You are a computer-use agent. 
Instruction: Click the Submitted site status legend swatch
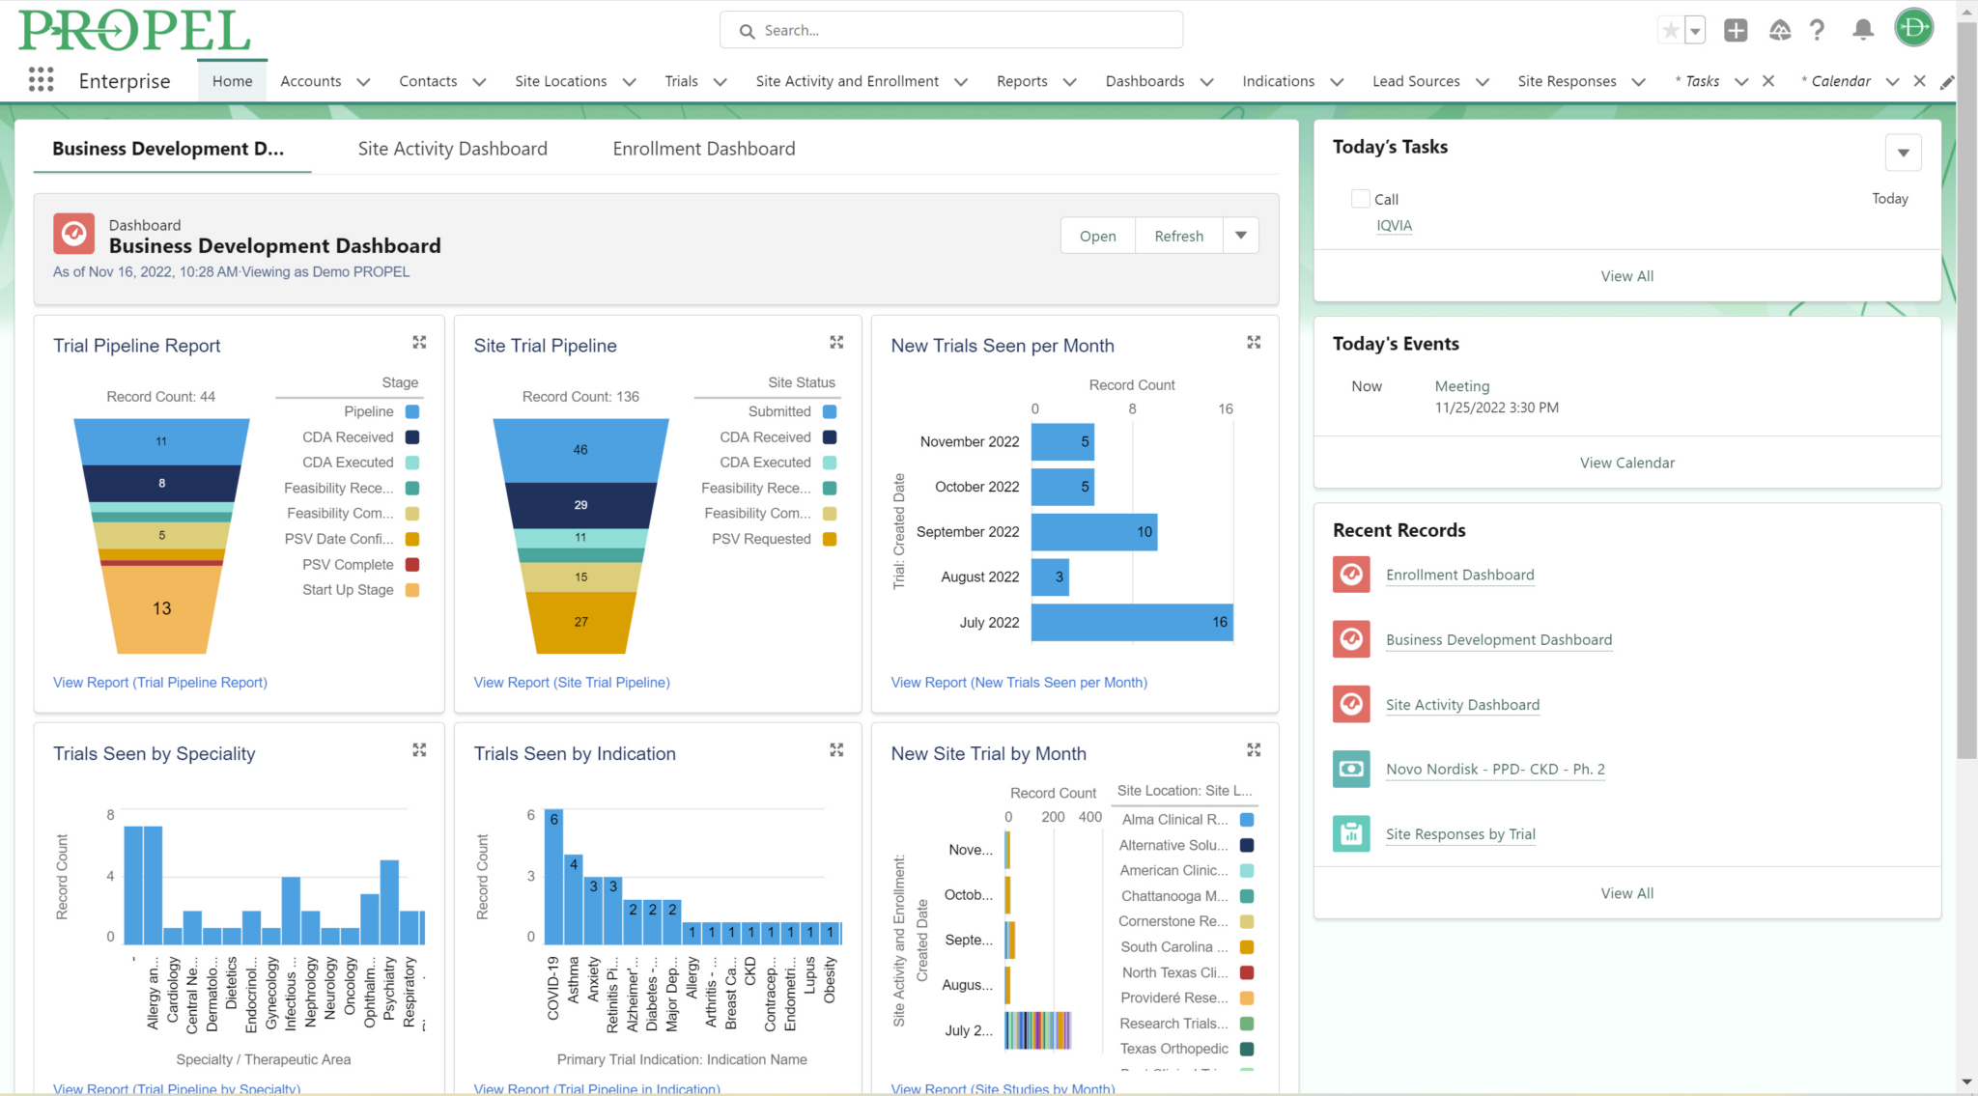tap(830, 411)
